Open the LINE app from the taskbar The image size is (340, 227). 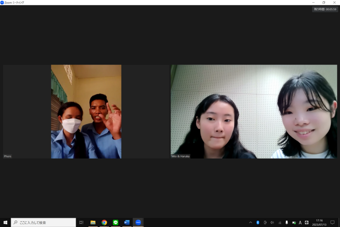[115, 222]
